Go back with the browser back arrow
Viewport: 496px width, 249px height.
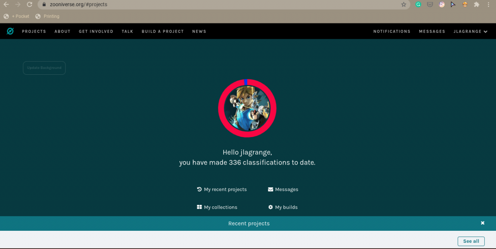click(x=6, y=5)
